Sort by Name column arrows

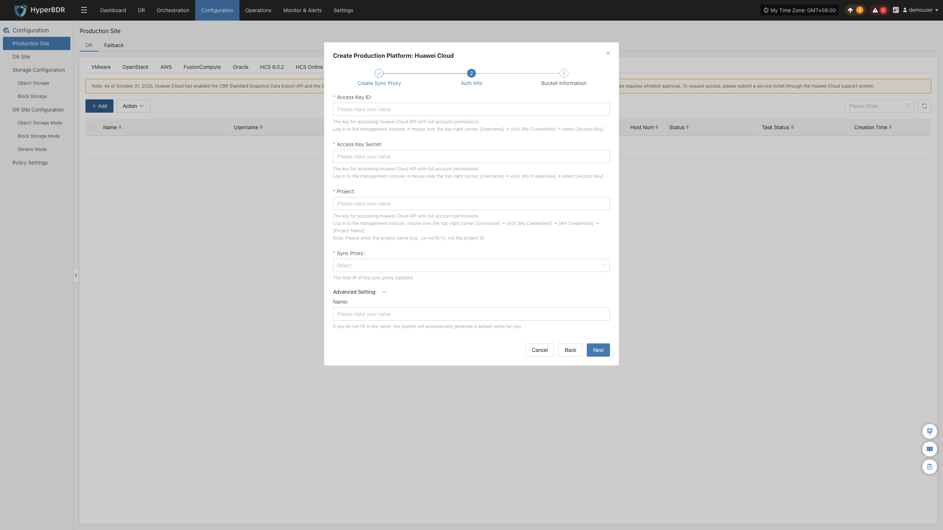pos(120,127)
